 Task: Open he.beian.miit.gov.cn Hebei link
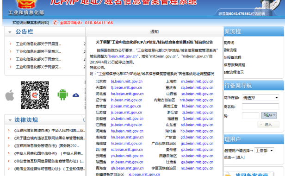tap(127, 94)
